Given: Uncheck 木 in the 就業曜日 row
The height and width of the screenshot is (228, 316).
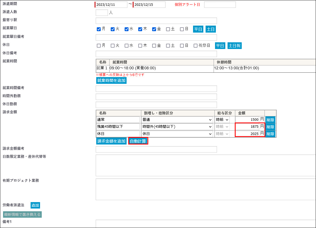Looking at the screenshot, I should (140, 29).
